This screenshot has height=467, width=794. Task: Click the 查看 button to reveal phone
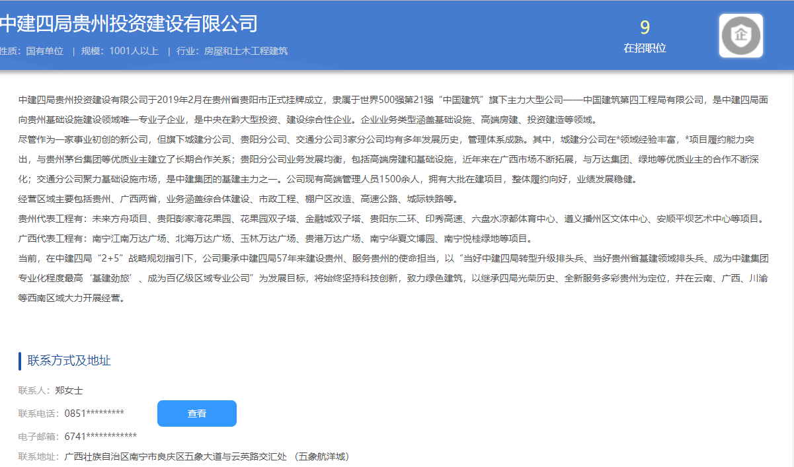click(197, 413)
